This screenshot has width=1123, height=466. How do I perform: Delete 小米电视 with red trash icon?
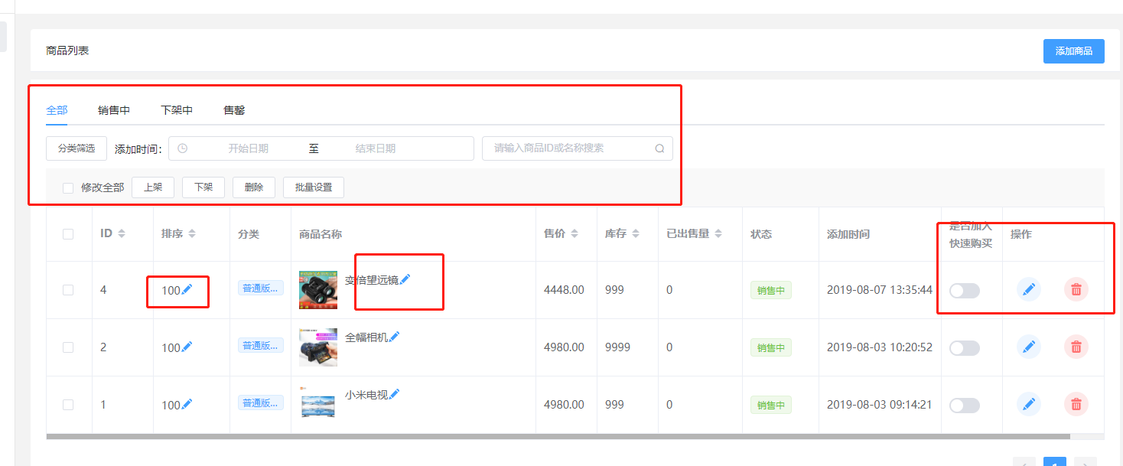click(1076, 404)
